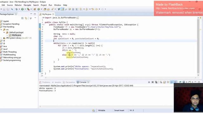Click the Forward navigation arrow
The width and height of the screenshot is (203, 114).
pyautogui.click(x=102, y=9)
